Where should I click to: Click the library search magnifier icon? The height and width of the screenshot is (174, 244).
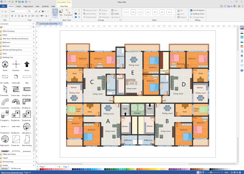click(x=33, y=27)
